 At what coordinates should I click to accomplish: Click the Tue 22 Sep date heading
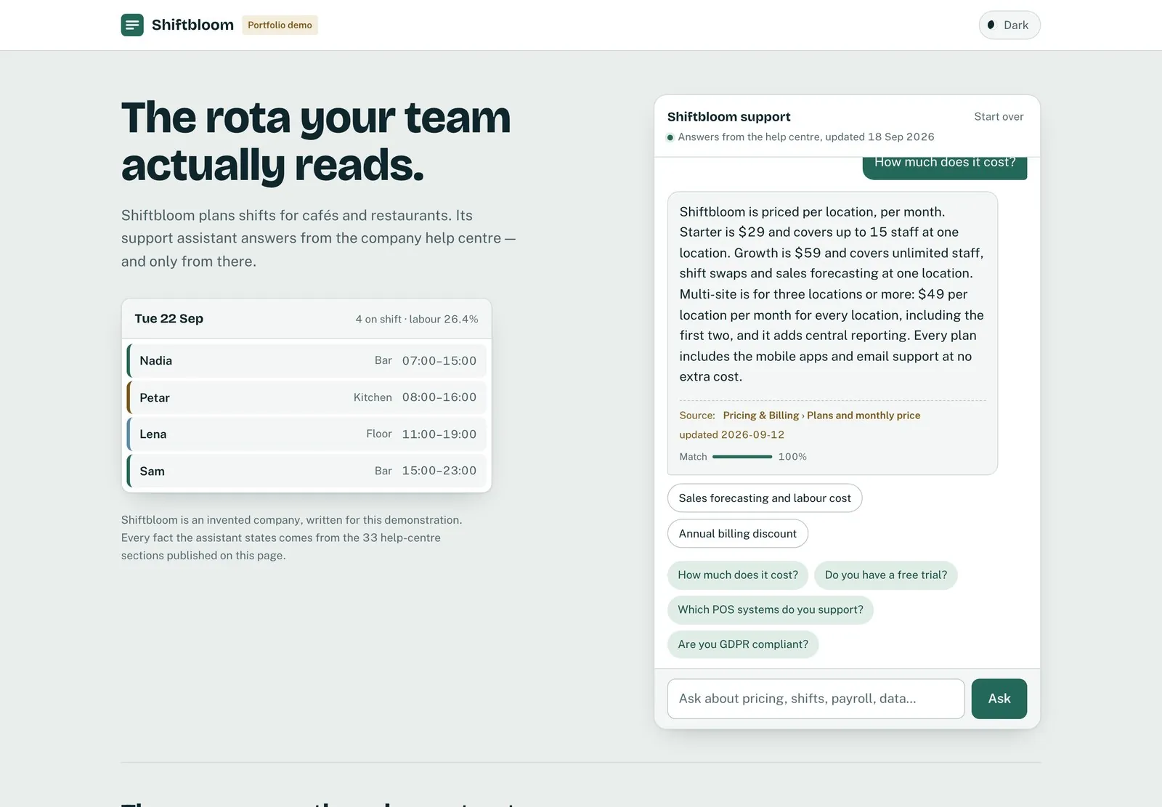(169, 319)
